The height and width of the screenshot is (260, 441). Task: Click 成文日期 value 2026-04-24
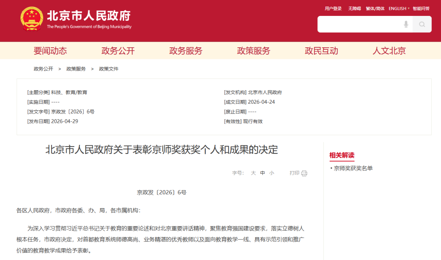[x=261, y=102]
